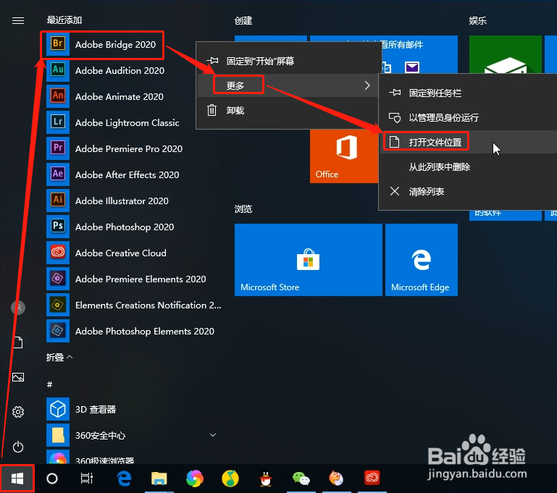The width and height of the screenshot is (557, 493).
Task: Open Task View on taskbar
Action: point(87,479)
